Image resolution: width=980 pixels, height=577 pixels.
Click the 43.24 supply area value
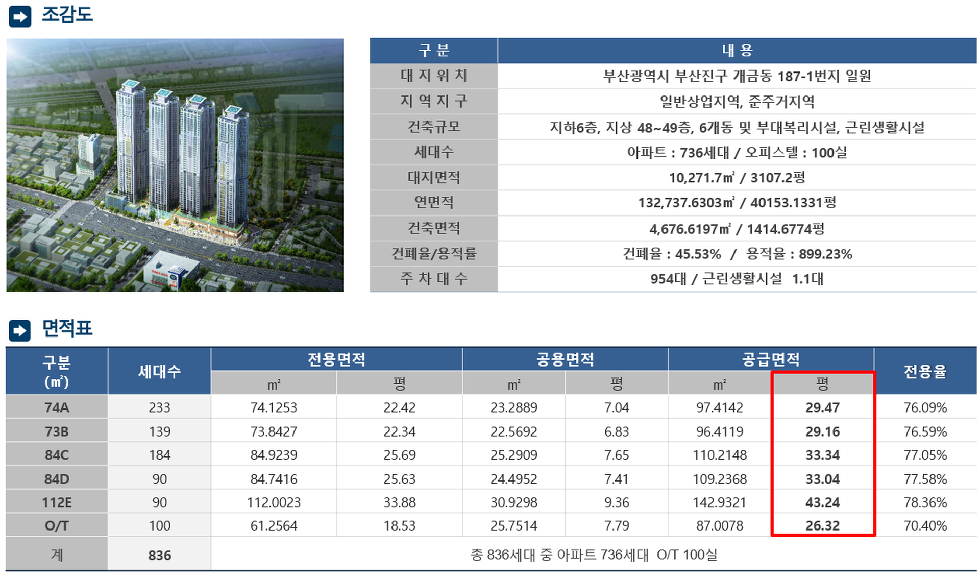pos(822,502)
